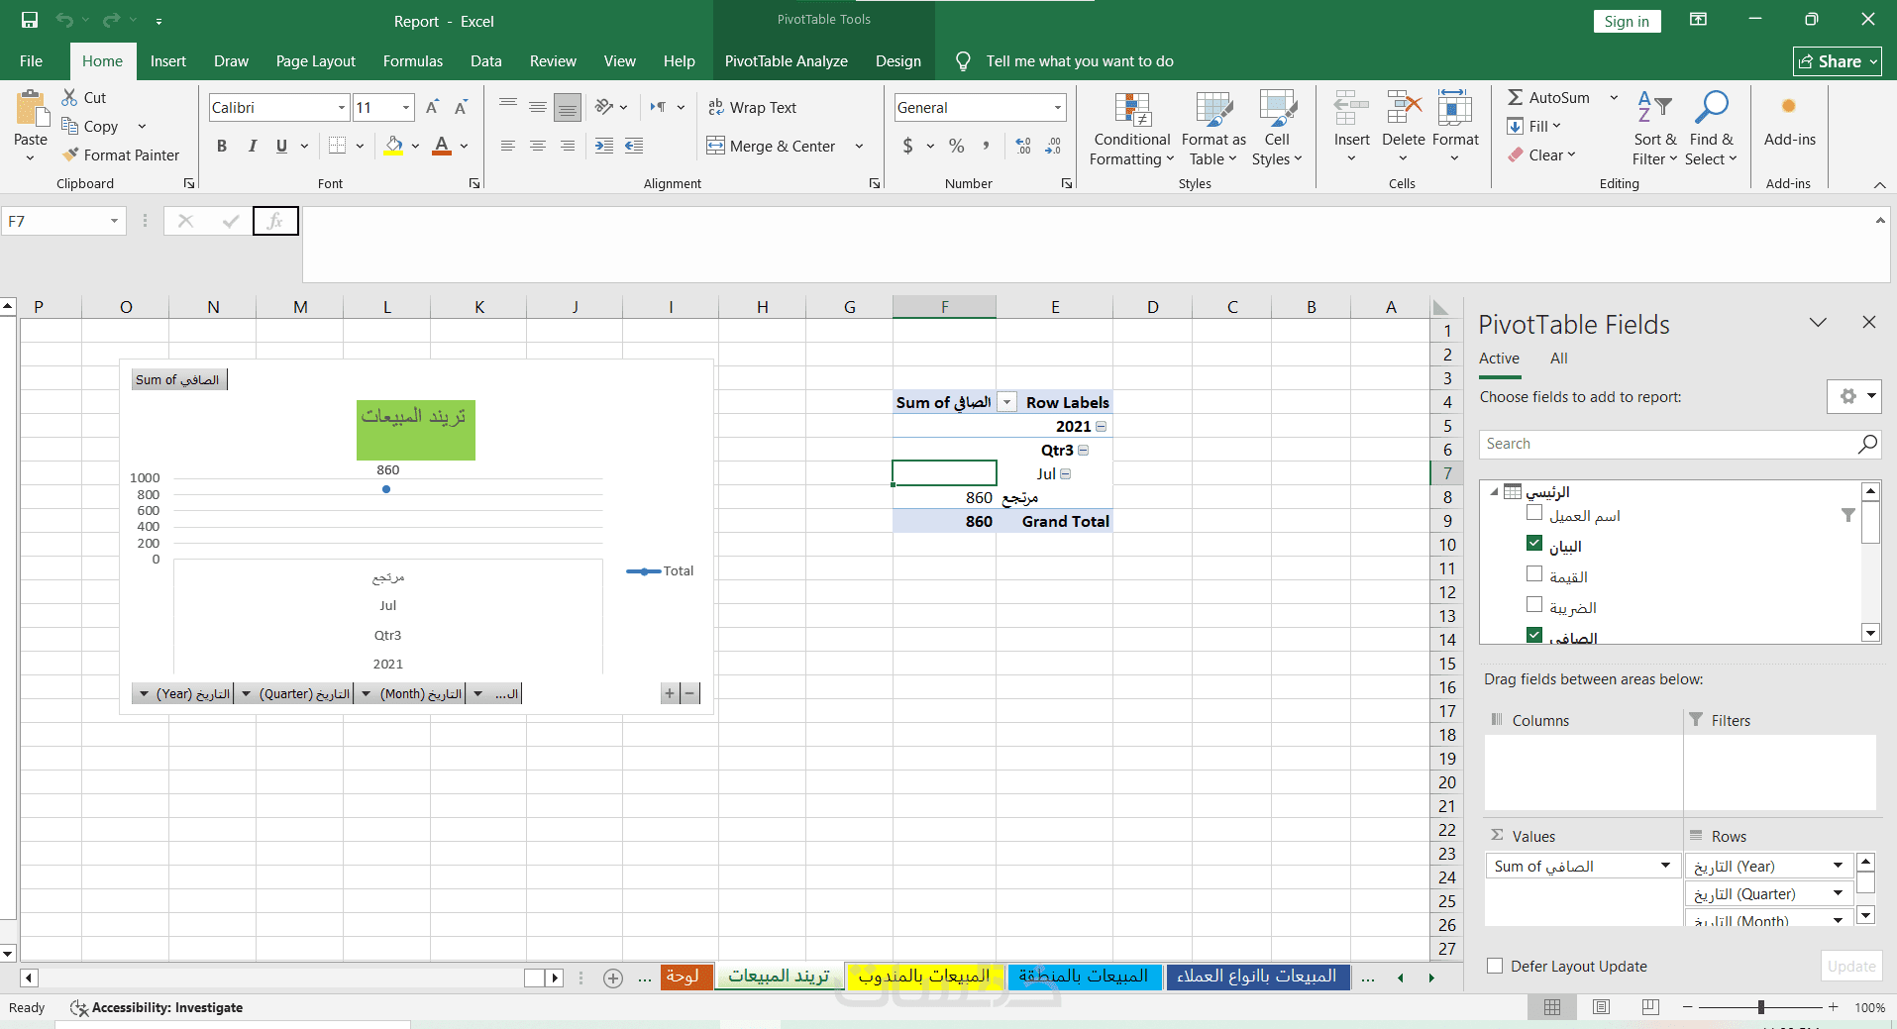Switch to the المبيعات بالمندوب sheet tab

(x=923, y=977)
